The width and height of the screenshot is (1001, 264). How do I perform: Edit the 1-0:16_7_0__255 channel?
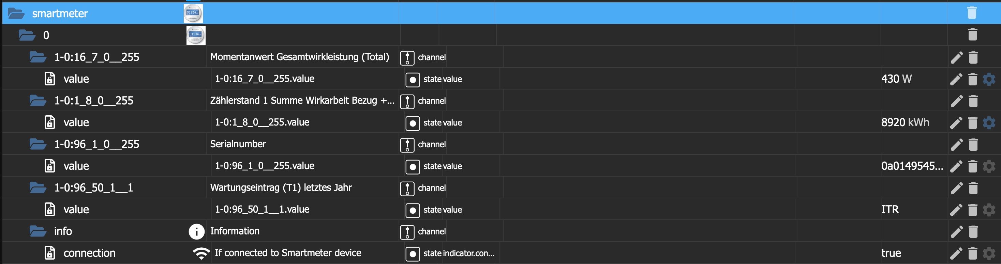957,57
